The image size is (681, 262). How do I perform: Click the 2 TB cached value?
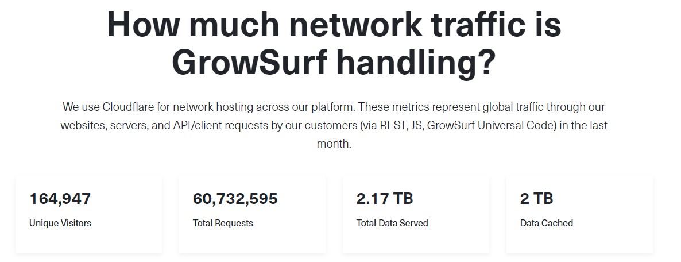[x=537, y=199]
